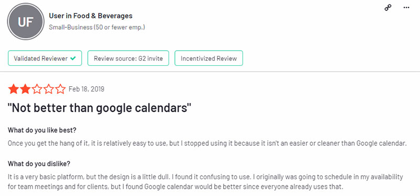The image size is (420, 196).
Task: Click the fourth empty star
Action: coord(48,89)
